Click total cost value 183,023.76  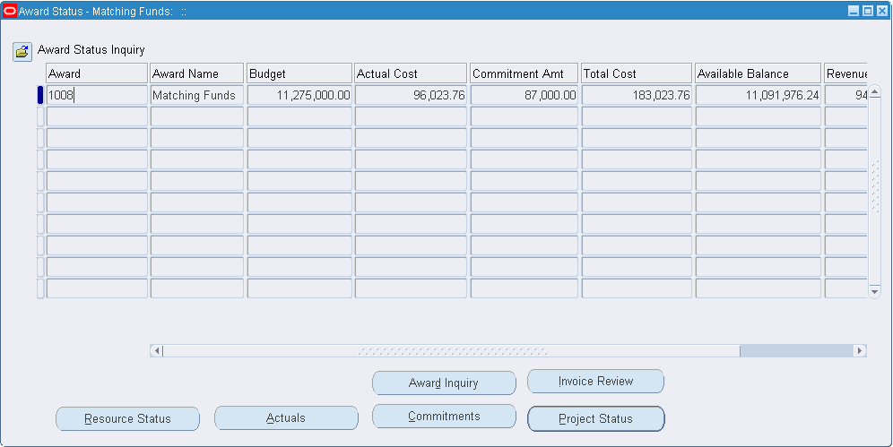(x=637, y=95)
